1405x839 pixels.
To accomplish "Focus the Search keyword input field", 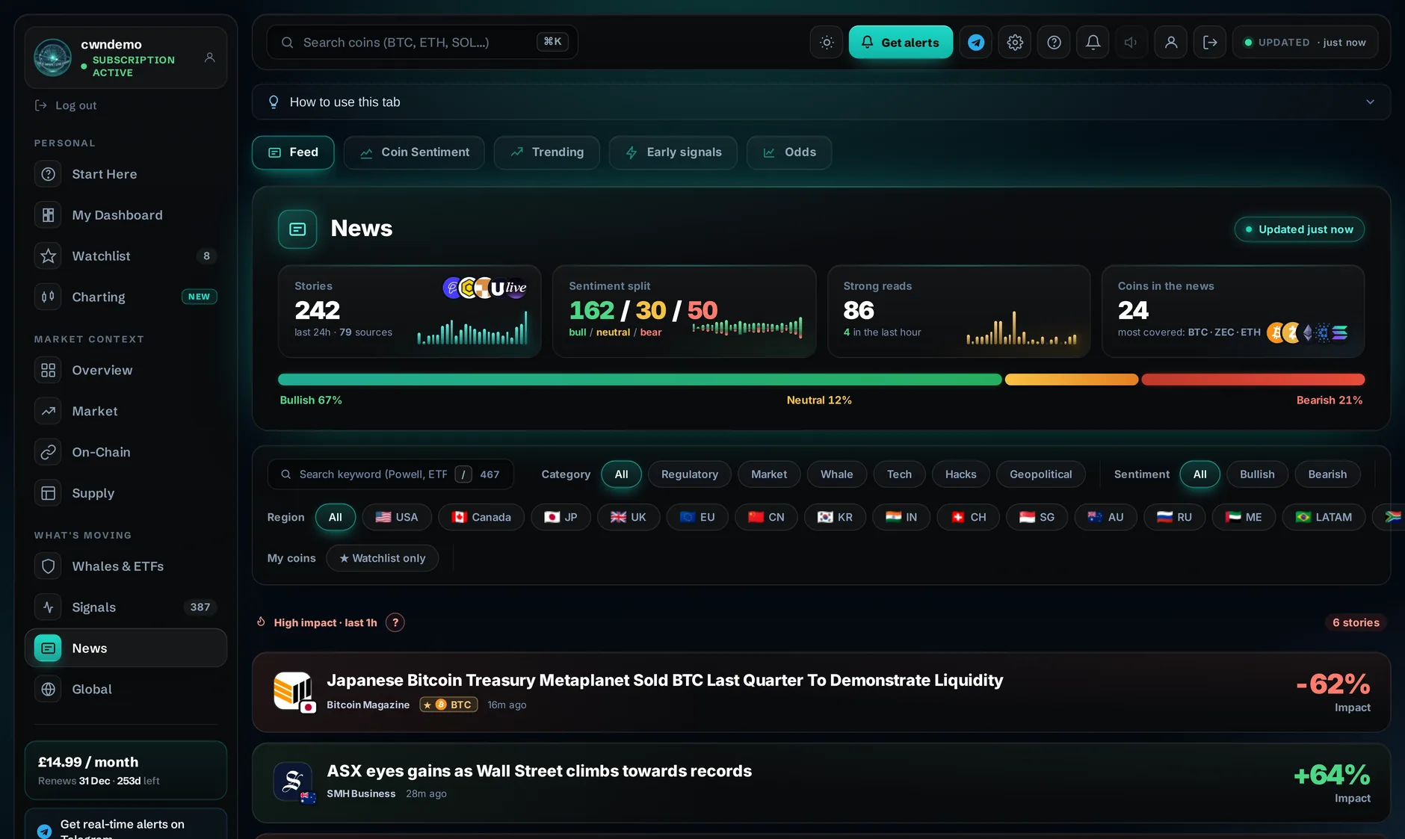I will pyautogui.click(x=390, y=474).
